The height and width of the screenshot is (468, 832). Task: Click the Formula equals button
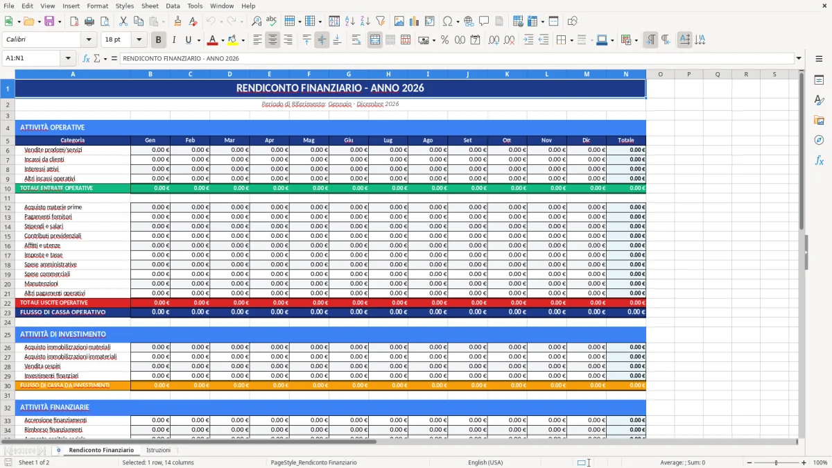click(x=114, y=58)
